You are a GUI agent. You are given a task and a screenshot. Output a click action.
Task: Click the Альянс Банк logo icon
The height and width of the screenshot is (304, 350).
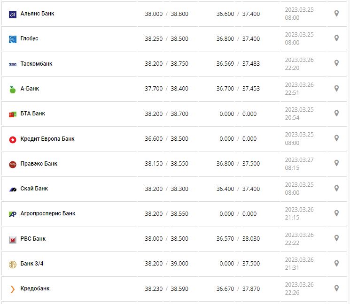click(13, 14)
